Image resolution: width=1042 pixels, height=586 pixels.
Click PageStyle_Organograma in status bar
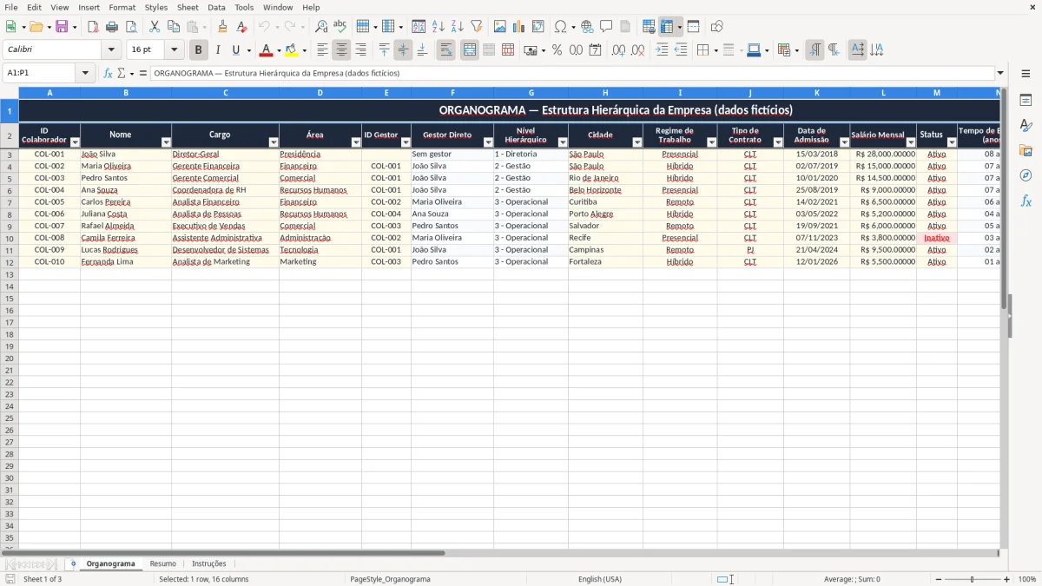(390, 579)
